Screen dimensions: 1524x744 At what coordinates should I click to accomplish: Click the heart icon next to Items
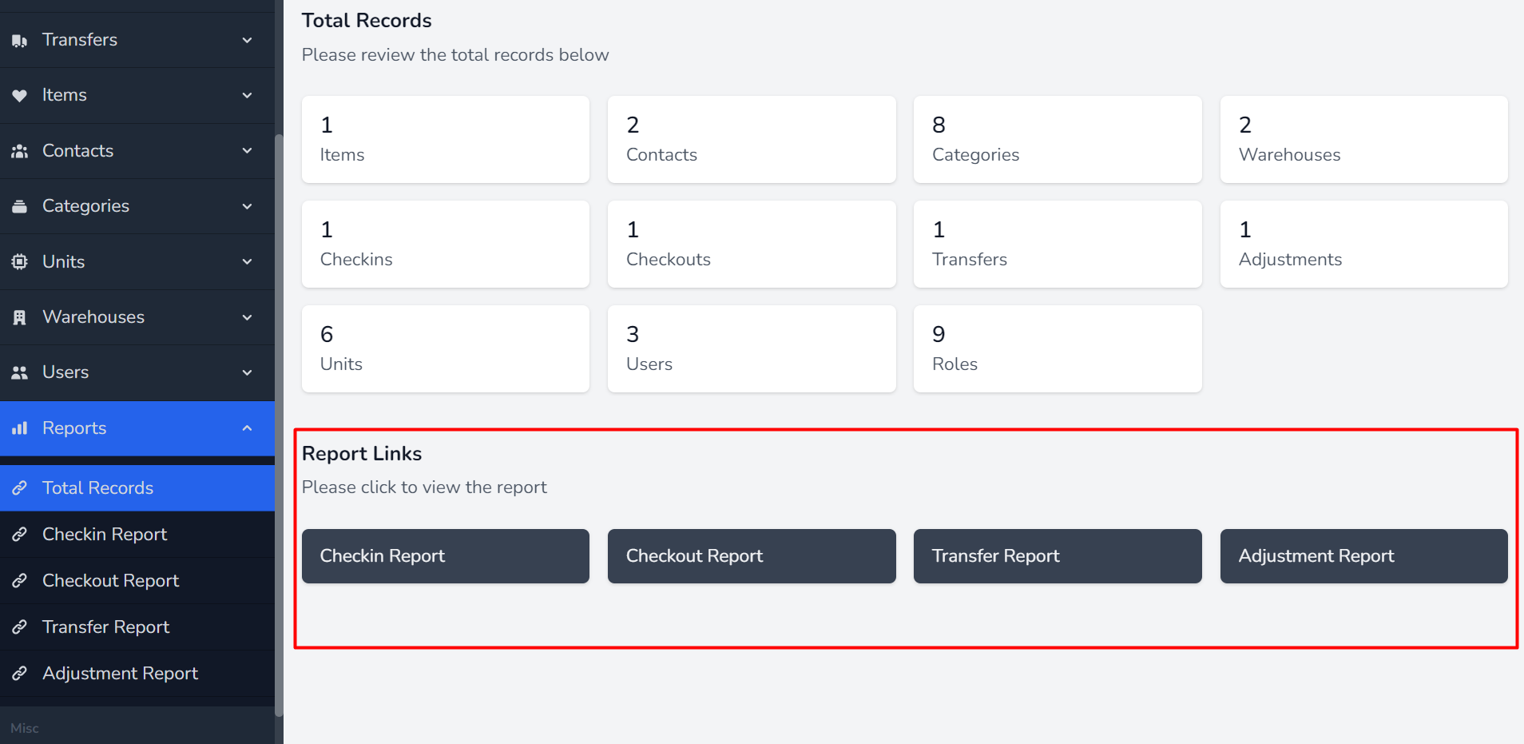20,95
